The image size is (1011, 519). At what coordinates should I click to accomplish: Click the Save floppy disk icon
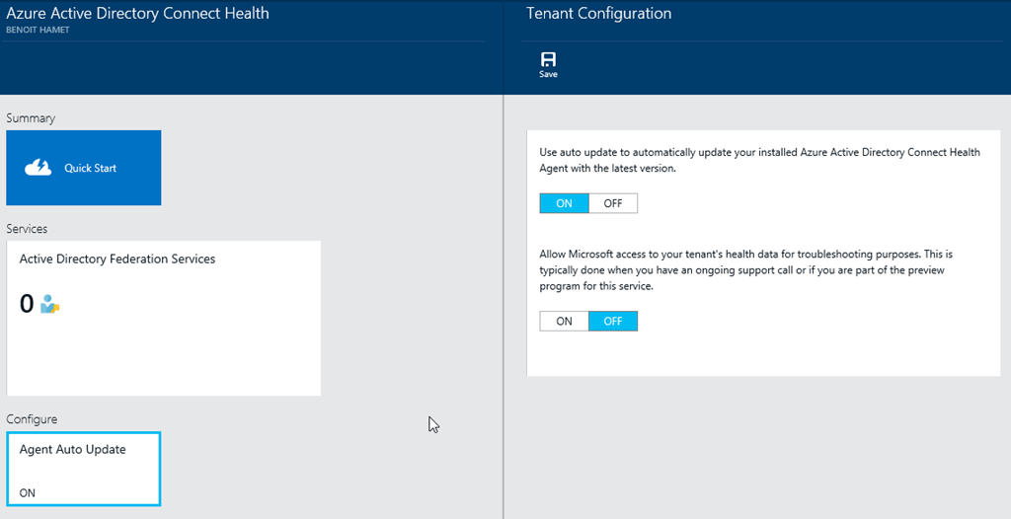tap(548, 58)
